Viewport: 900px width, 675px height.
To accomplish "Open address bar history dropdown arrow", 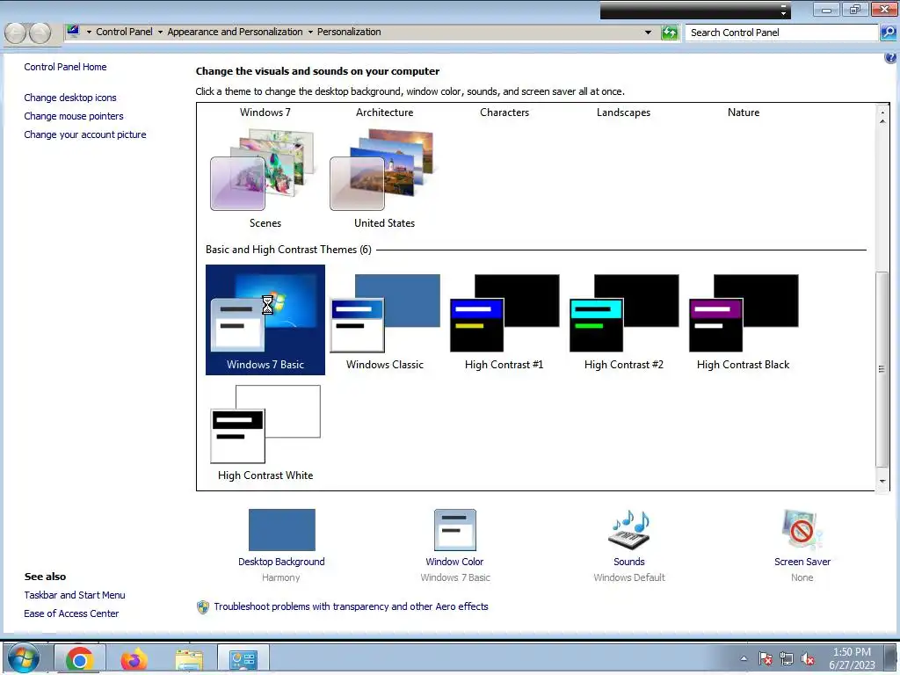I will pos(648,33).
